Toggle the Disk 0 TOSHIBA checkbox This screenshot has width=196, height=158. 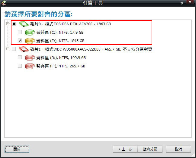pyautogui.click(x=14, y=23)
